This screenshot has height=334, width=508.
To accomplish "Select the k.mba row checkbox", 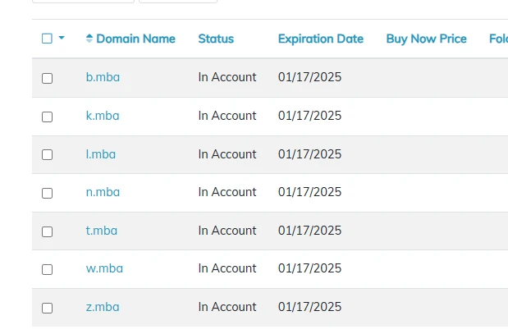I will [x=47, y=117].
